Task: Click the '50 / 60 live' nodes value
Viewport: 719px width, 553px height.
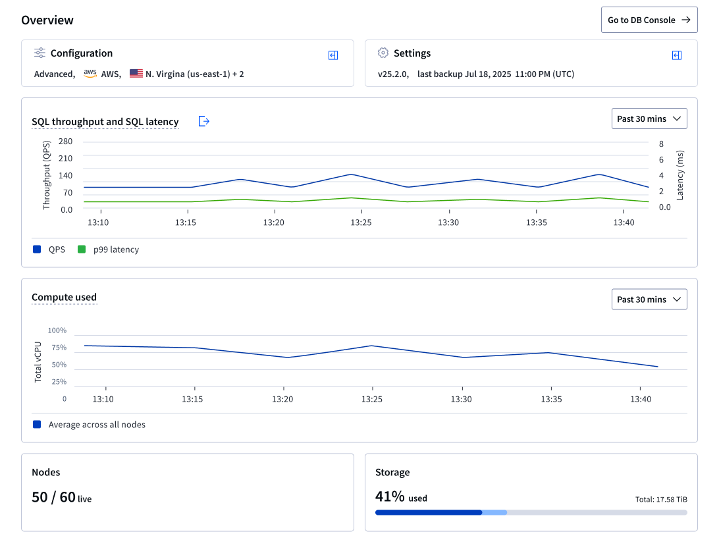Action: pos(61,498)
